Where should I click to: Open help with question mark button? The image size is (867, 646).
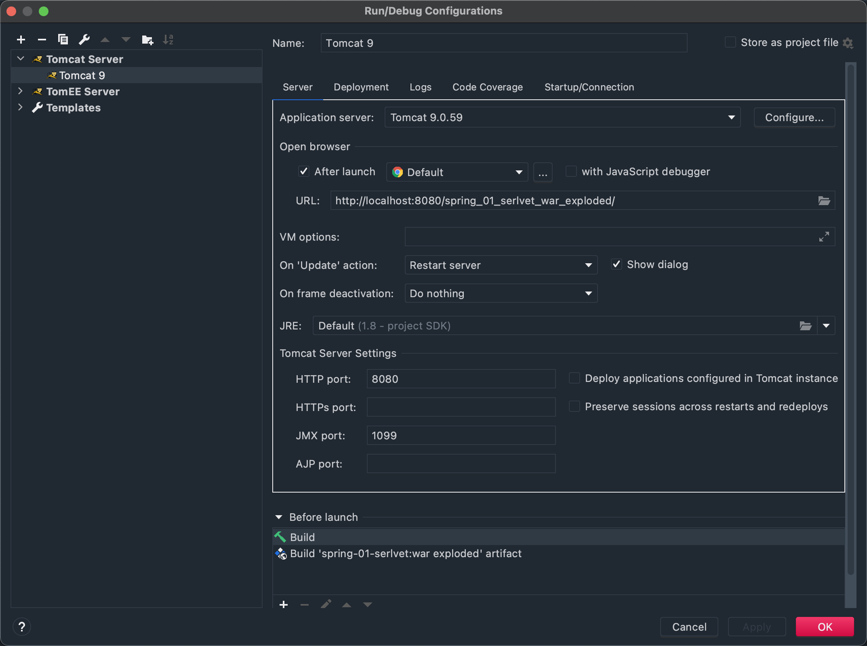pyautogui.click(x=22, y=627)
